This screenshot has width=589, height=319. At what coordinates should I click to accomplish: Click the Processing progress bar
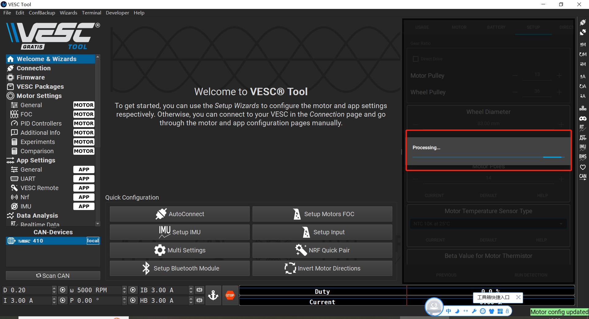(488, 157)
